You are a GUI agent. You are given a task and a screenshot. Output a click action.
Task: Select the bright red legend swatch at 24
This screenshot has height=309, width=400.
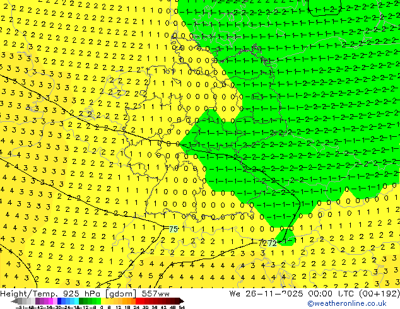click(138, 301)
